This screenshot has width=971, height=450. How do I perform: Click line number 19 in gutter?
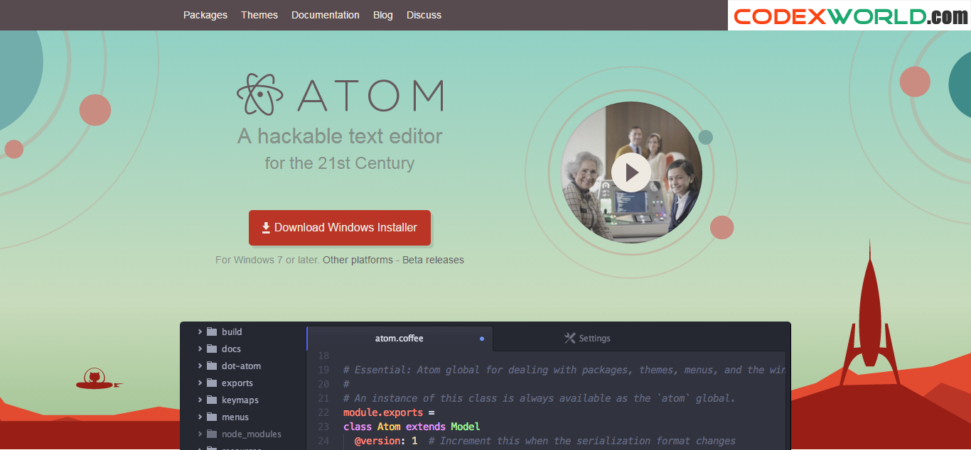(x=323, y=370)
